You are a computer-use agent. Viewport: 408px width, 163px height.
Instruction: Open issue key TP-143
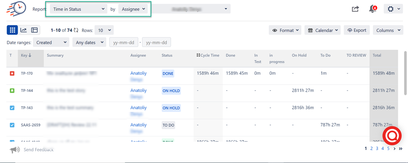pyautogui.click(x=27, y=108)
